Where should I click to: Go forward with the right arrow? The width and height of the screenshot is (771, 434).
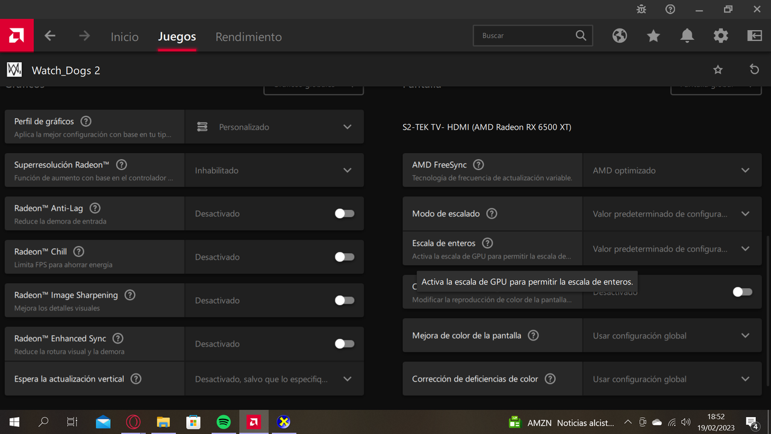(x=84, y=36)
